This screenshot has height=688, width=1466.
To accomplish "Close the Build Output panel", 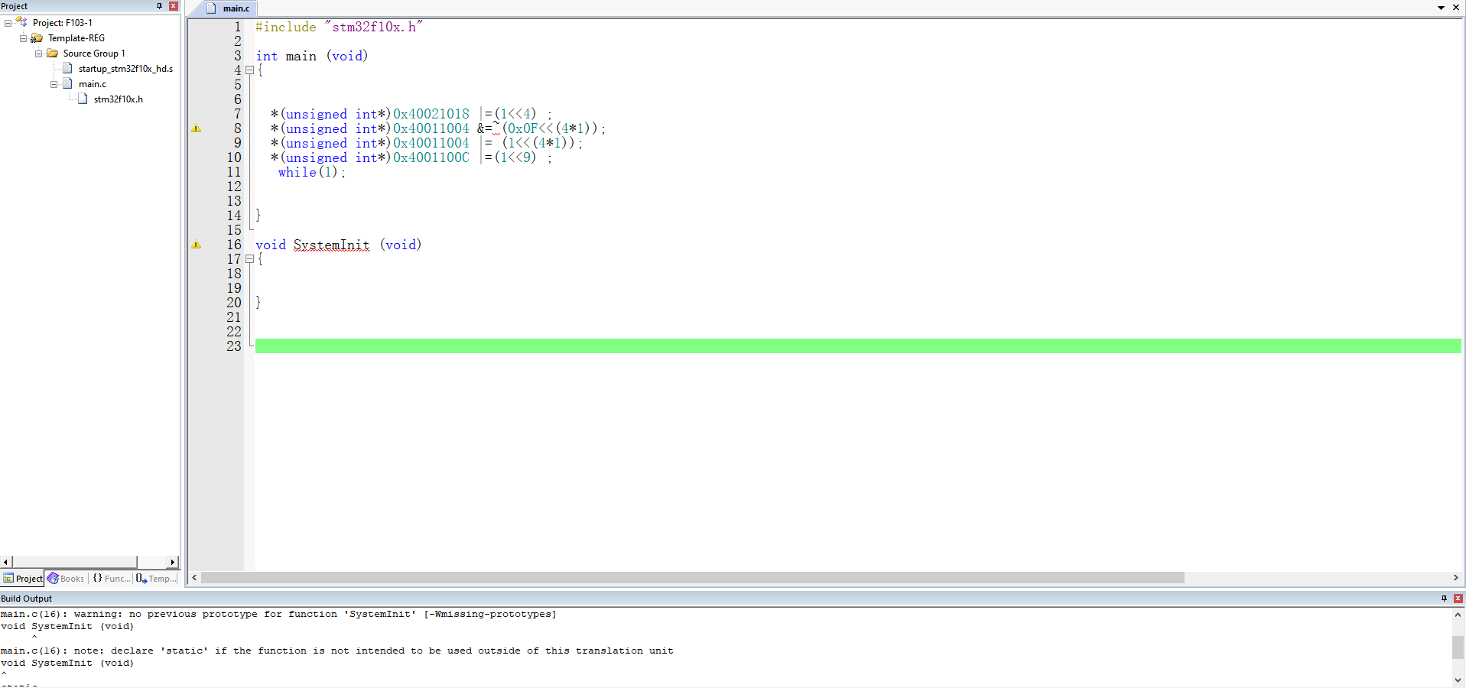I will pyautogui.click(x=1458, y=599).
